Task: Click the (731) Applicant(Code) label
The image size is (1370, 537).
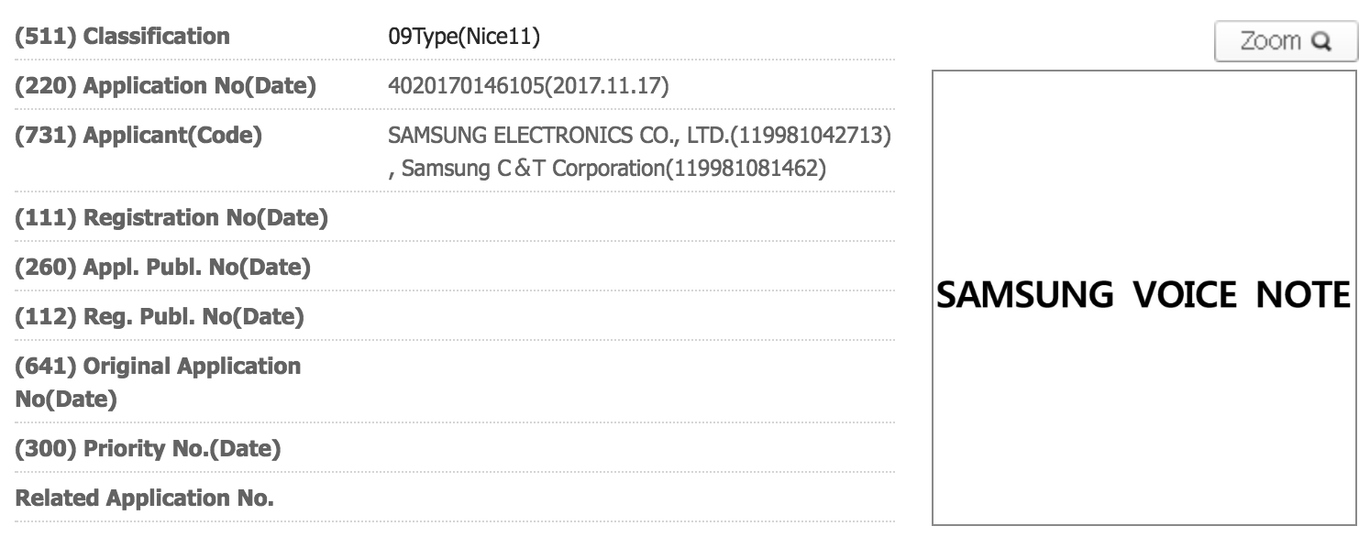Action: (138, 136)
